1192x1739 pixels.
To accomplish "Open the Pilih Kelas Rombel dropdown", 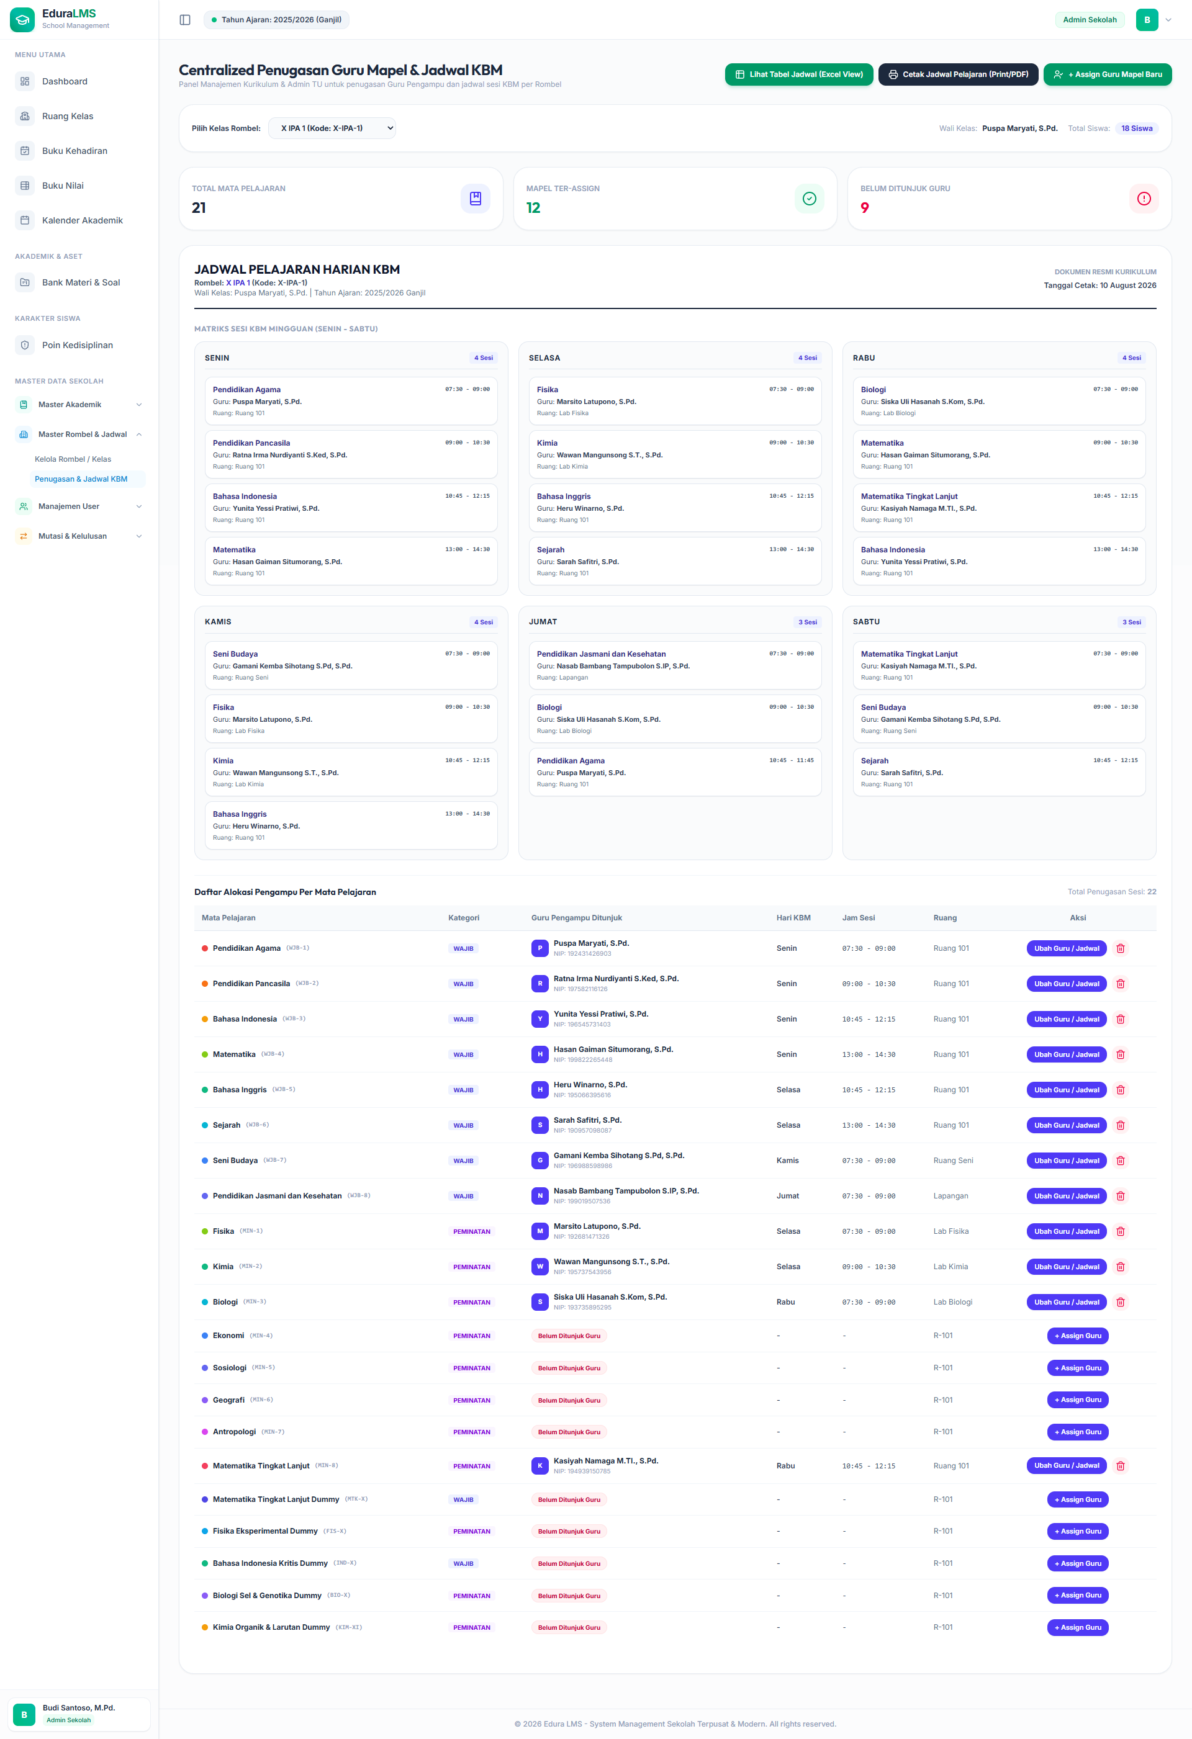I will (x=332, y=128).
